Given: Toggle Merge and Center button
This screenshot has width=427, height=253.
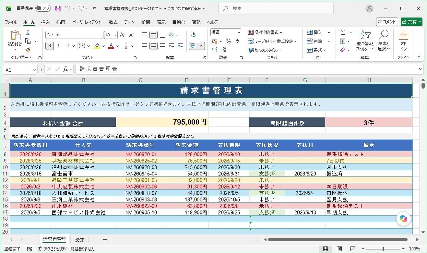Looking at the screenshot, I should [x=192, y=46].
